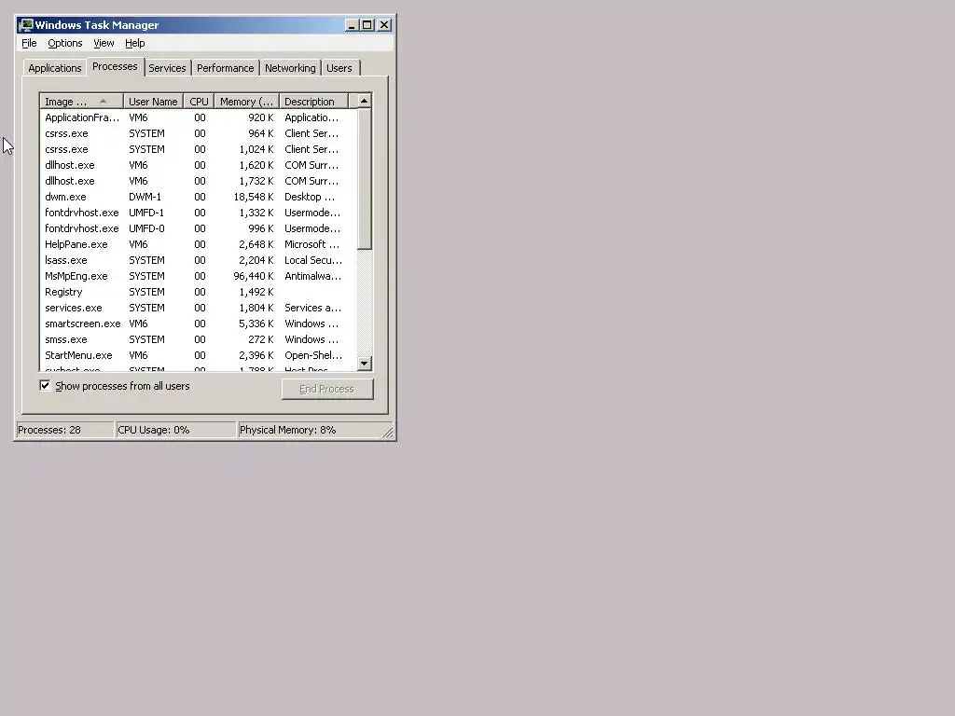This screenshot has width=955, height=716.
Task: Sort by Image Name column header
Action: pos(81,102)
